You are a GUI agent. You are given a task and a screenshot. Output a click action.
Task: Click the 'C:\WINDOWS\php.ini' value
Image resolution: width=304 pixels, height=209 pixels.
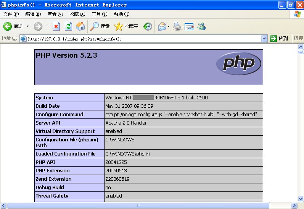(x=128, y=154)
